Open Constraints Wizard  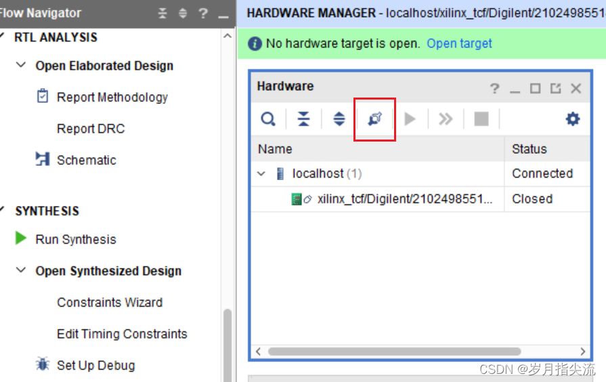tap(110, 302)
